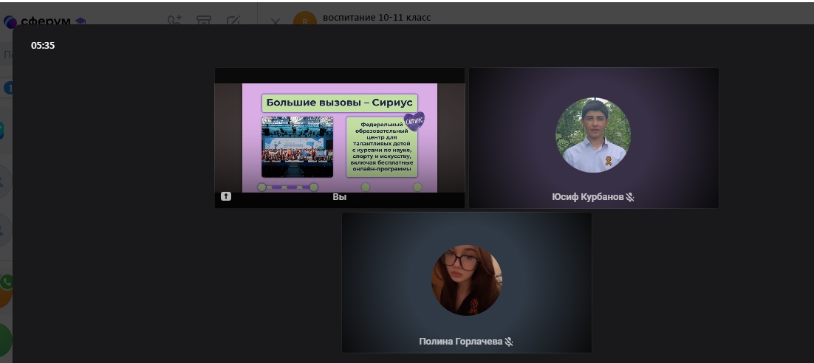Open the orange chat avatar for воспитание 10-11 класс

click(x=305, y=18)
